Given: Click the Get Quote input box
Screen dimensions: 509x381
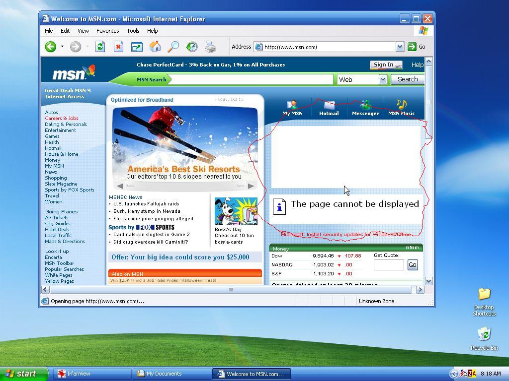Looking at the screenshot, I should 389,265.
